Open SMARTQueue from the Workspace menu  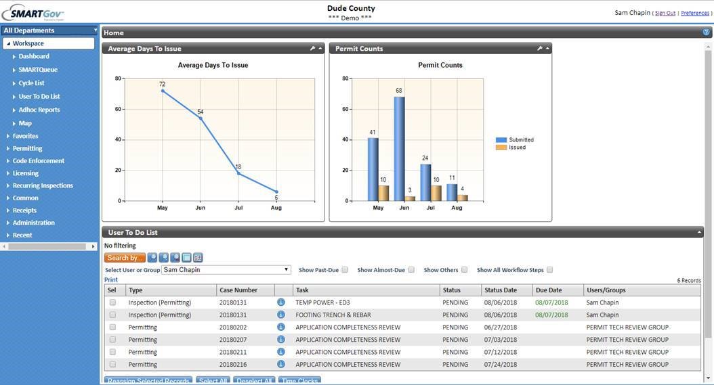[38, 70]
